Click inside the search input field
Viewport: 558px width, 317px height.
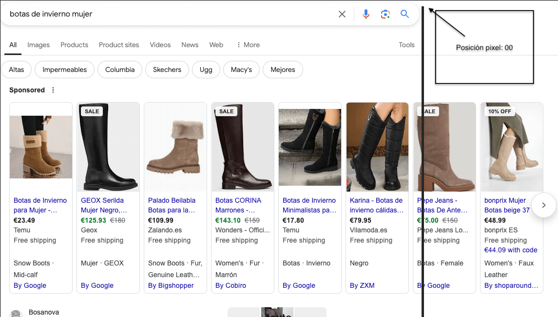(146, 14)
